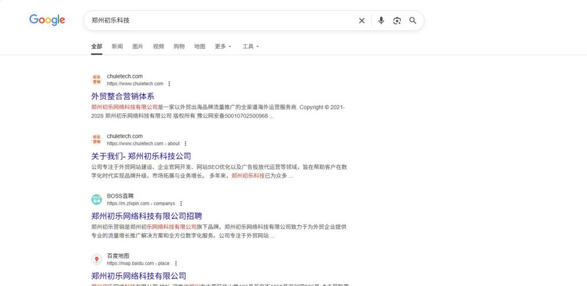This screenshot has width=587, height=286.
Task: Click the Google logo
Action: [x=47, y=20]
